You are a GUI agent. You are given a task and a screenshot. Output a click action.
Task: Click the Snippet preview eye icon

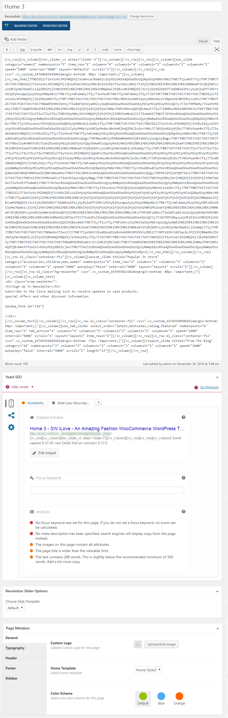[32, 417]
